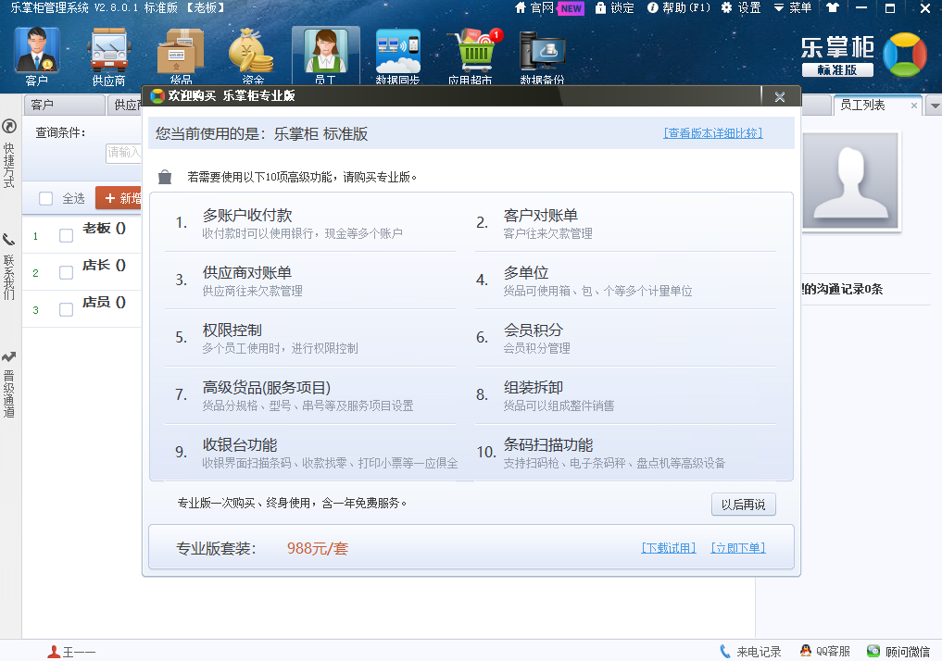Open 设置 gear settings
Image resolution: width=942 pixels, height=661 pixels.
click(741, 7)
